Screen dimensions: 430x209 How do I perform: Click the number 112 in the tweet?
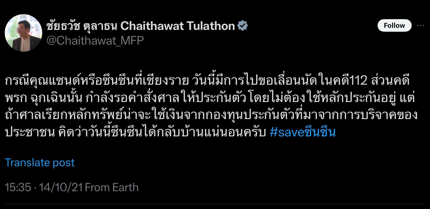point(358,81)
